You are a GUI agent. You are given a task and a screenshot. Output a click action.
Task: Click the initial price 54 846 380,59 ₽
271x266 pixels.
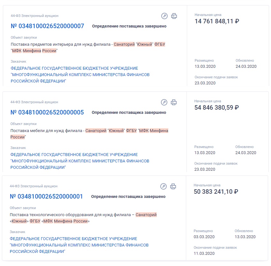click(x=217, y=108)
